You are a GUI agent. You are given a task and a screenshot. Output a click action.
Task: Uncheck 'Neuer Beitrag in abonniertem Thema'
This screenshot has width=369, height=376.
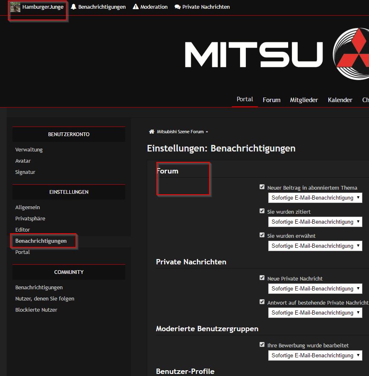(x=262, y=187)
